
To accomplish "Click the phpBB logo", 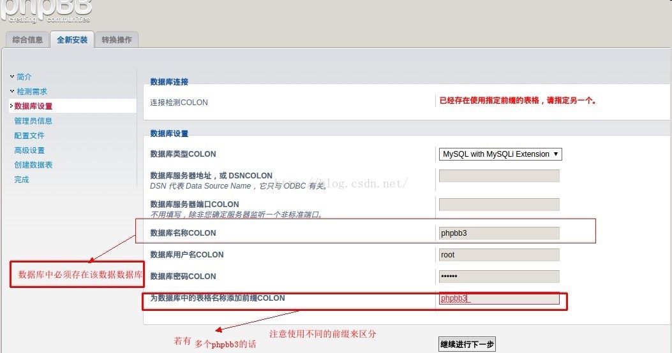I will point(47,11).
